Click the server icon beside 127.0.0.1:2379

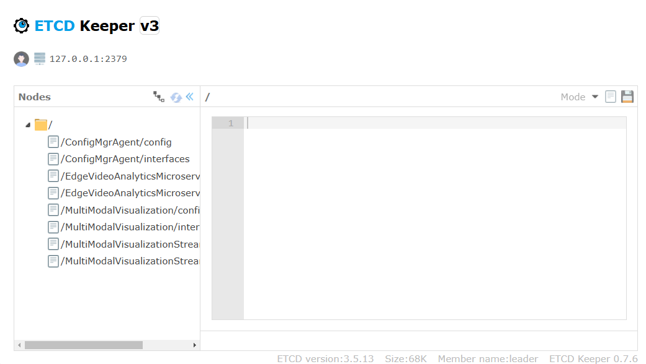pos(40,59)
